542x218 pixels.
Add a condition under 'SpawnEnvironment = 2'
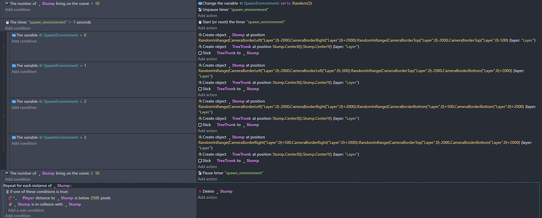click(x=24, y=107)
